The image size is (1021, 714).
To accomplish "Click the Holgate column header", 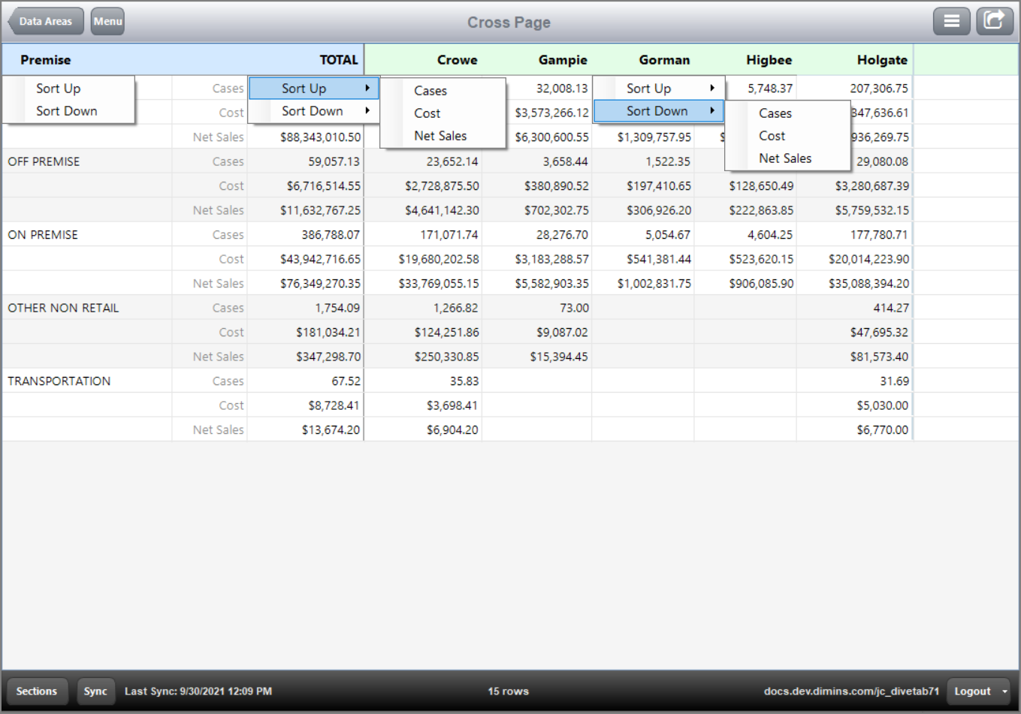I will (x=882, y=59).
